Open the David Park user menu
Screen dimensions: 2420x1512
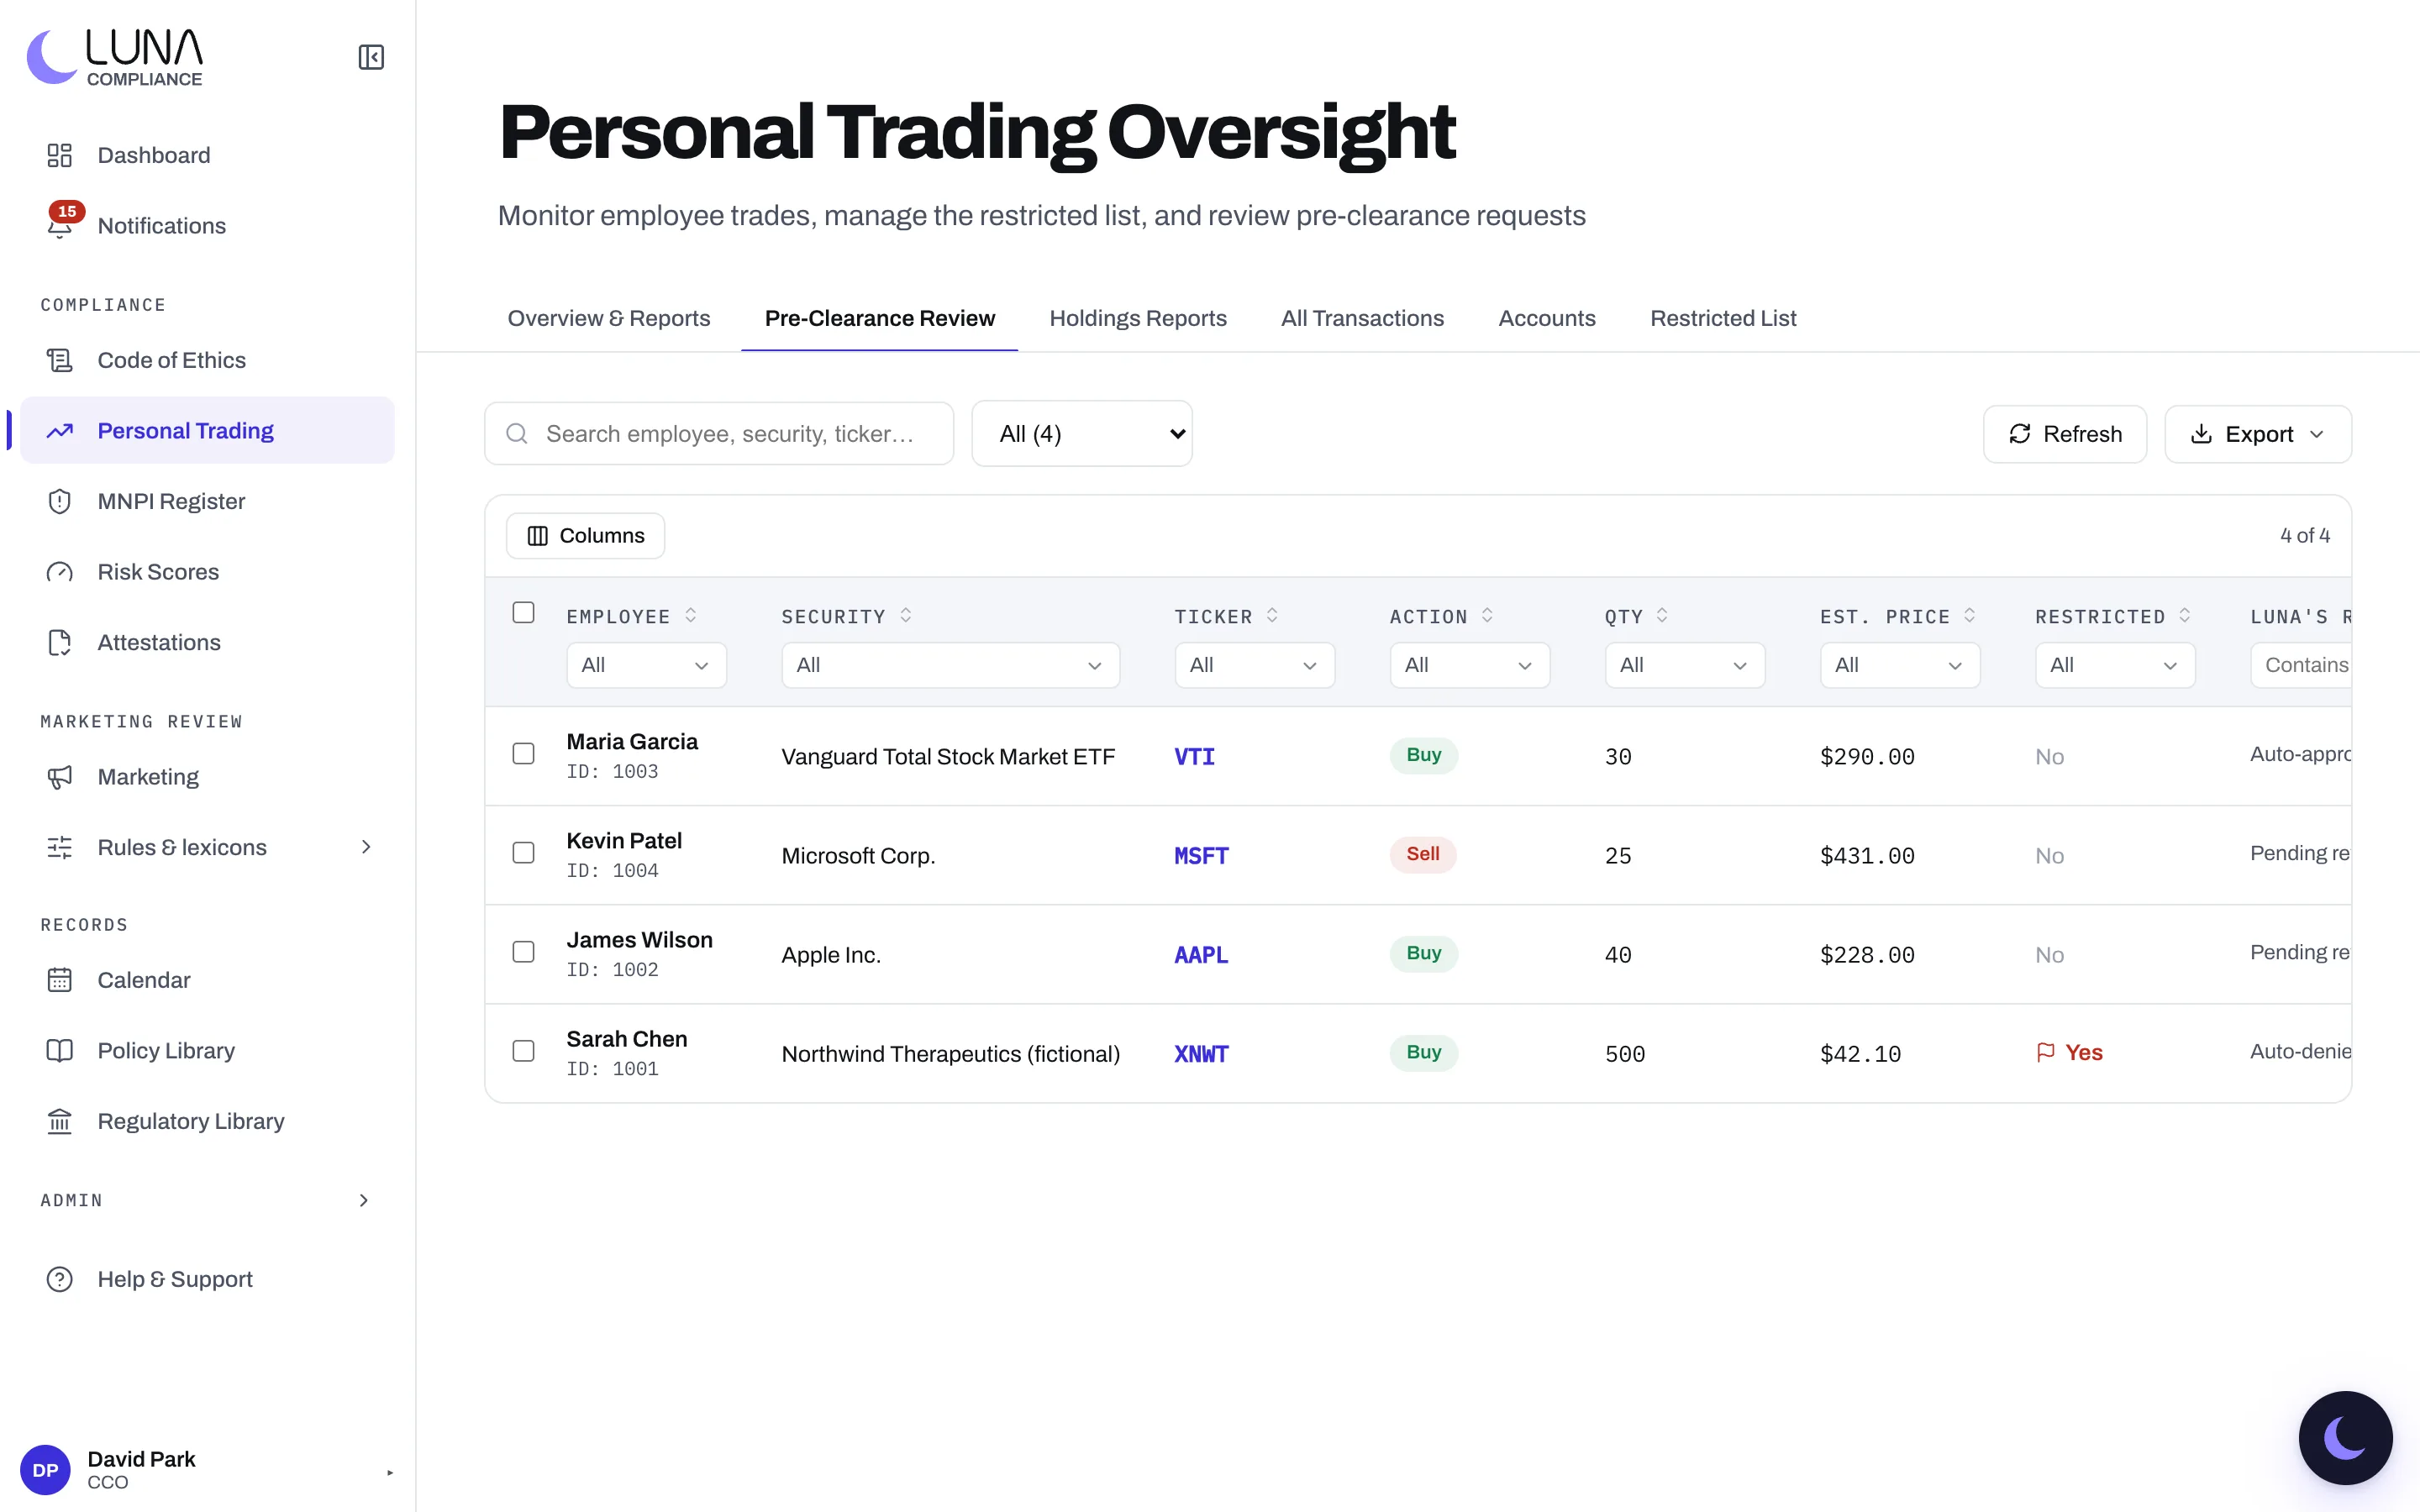click(x=207, y=1470)
